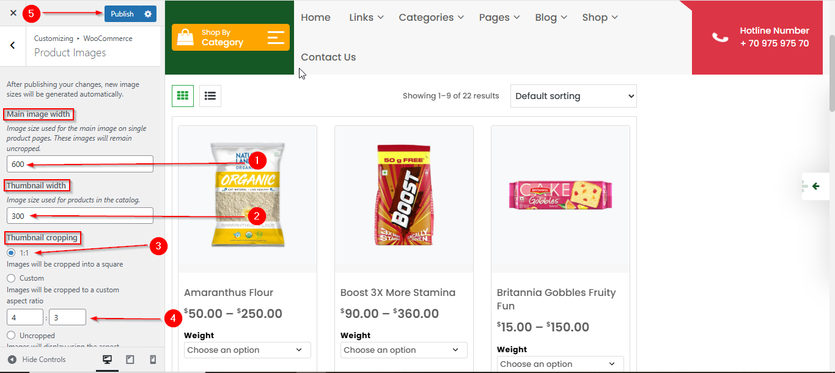Expand Boost 3X weight option dropdown

(403, 350)
